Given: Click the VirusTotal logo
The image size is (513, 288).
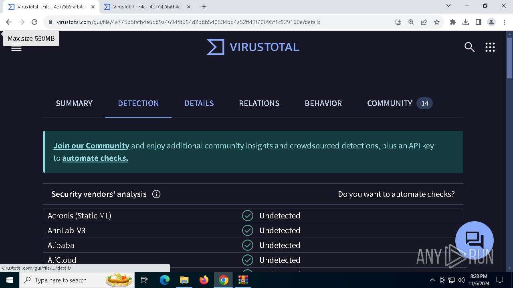Looking at the screenshot, I should click(253, 47).
